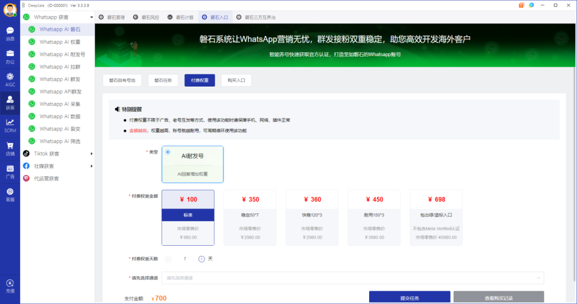Image resolution: width=577 pixels, height=304 pixels.
Task: Open the 磐石任务 sub-tab
Action: click(x=163, y=80)
